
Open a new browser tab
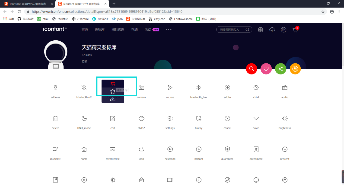114,4
